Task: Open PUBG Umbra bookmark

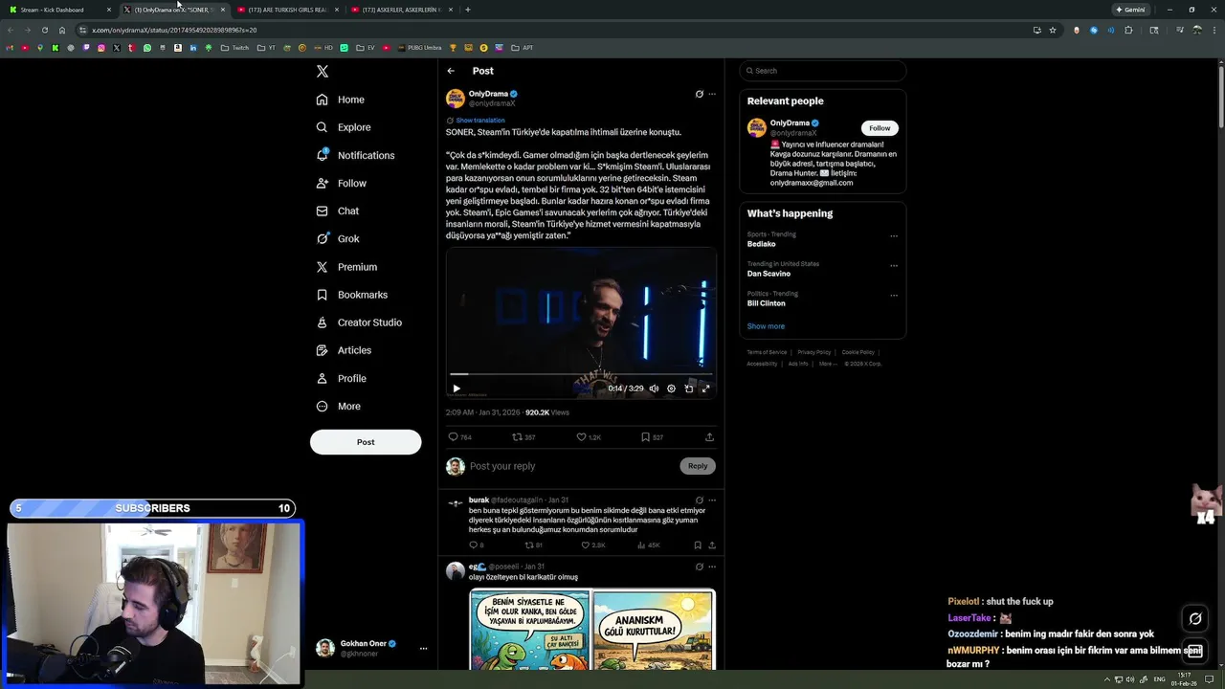Action: (419, 48)
